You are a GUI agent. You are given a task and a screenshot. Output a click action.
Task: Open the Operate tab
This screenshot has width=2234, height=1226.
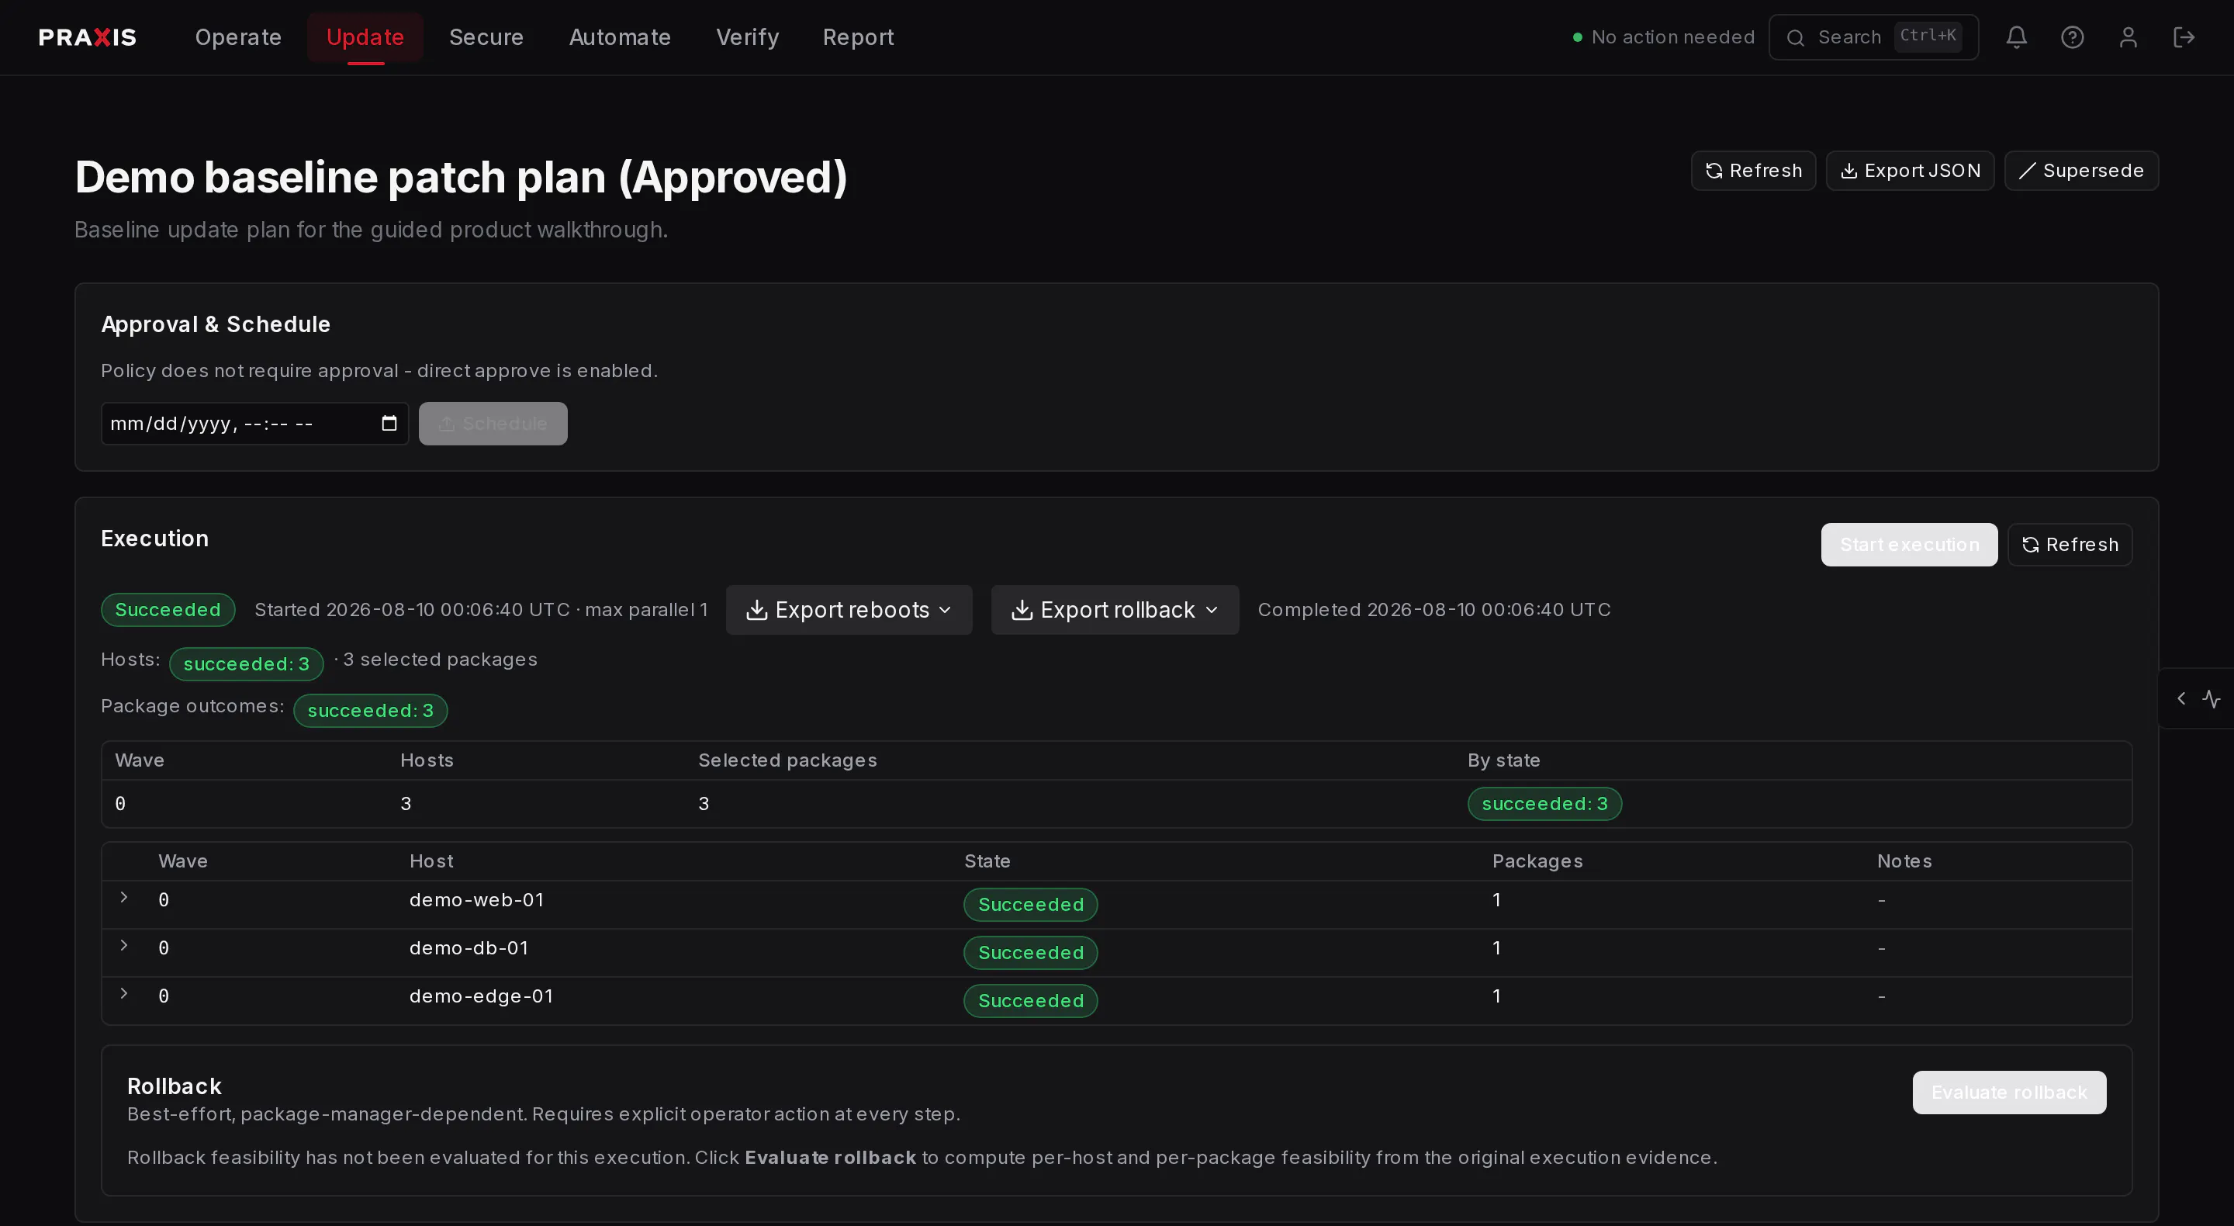click(x=237, y=37)
